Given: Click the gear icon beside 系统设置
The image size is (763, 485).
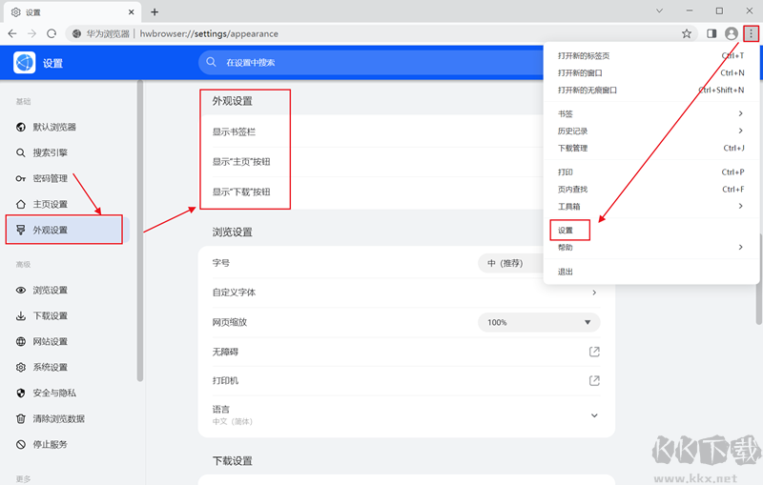Looking at the screenshot, I should [20, 368].
